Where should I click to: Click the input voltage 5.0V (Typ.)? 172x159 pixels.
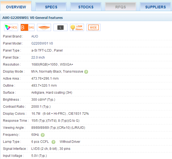point(39,156)
